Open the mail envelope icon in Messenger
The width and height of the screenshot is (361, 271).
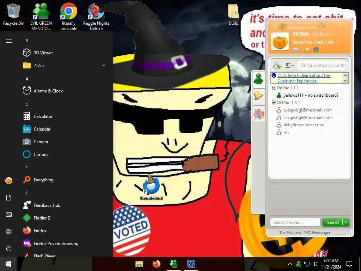(296, 49)
